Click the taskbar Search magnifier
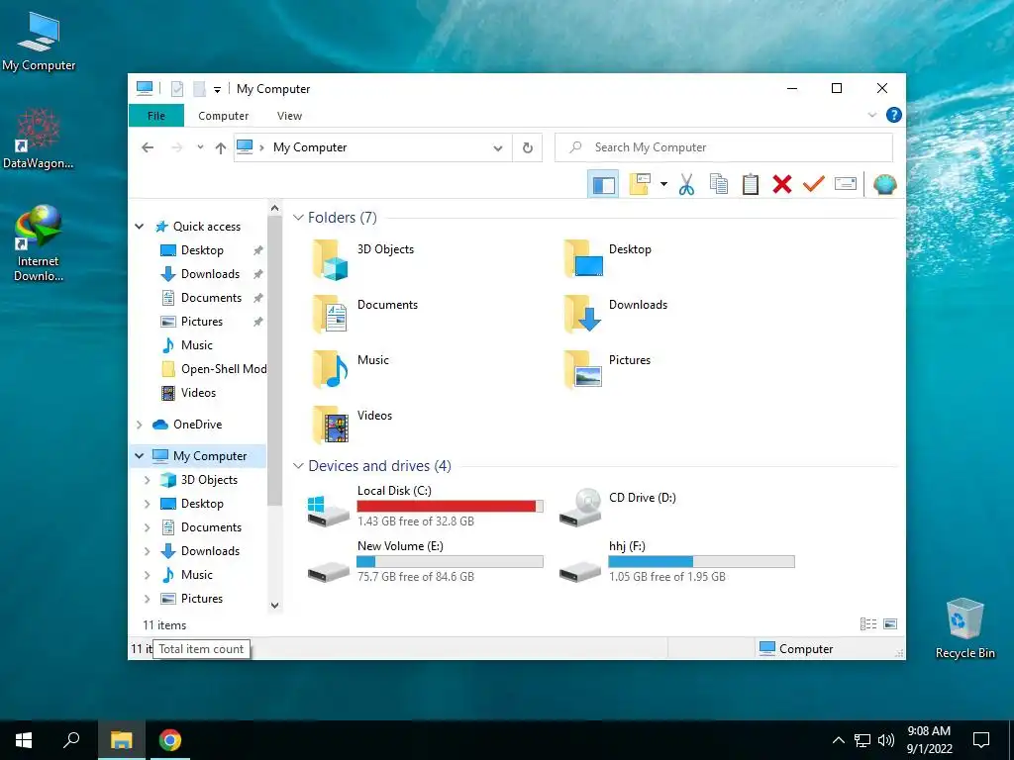The width and height of the screenshot is (1014, 760). pos(71,740)
